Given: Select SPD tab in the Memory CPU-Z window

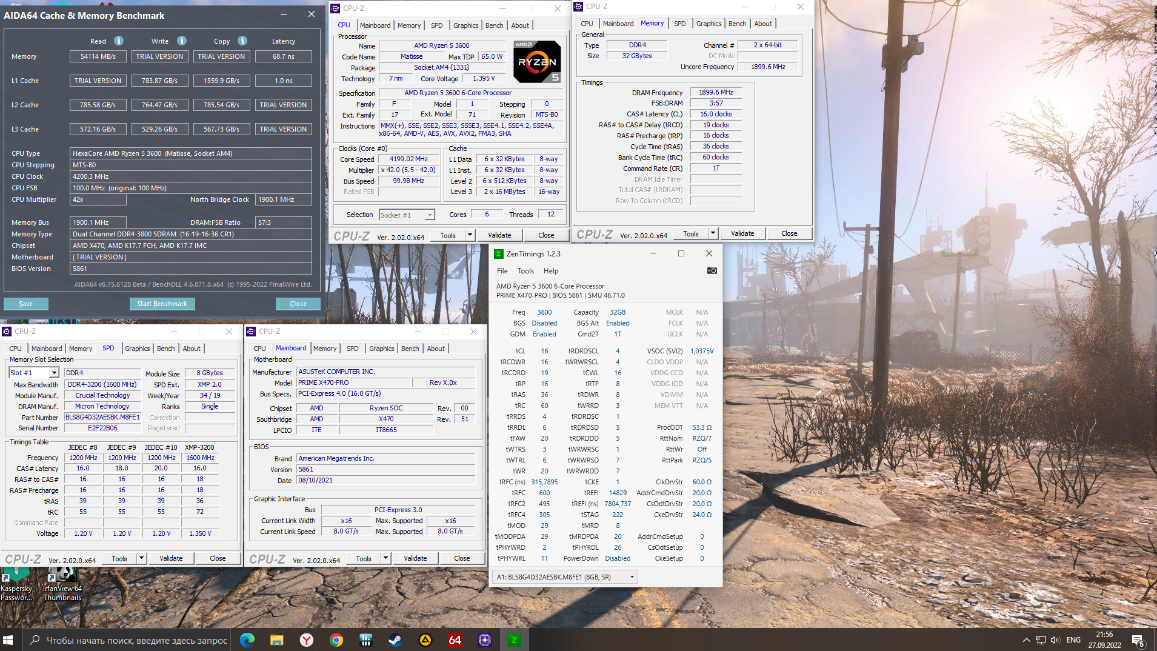Looking at the screenshot, I should coord(679,24).
